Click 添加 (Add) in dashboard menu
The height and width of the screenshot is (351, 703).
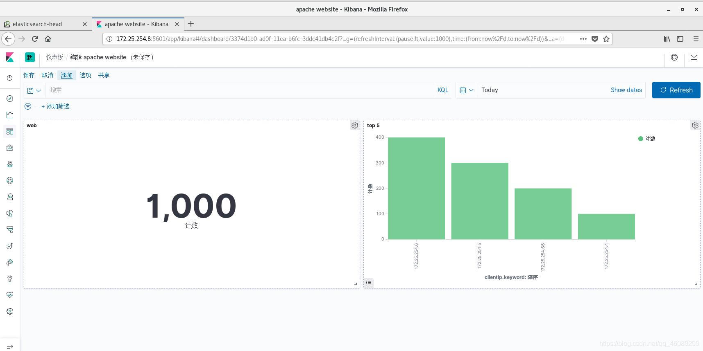67,75
